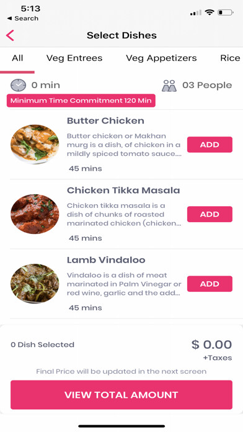Image resolution: width=243 pixels, height=432 pixels.
Task: Click the clock icon beside 0 min
Action: point(18,85)
